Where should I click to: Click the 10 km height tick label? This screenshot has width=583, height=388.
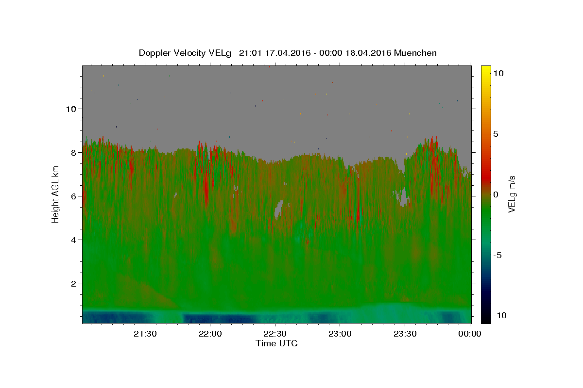[x=70, y=109]
